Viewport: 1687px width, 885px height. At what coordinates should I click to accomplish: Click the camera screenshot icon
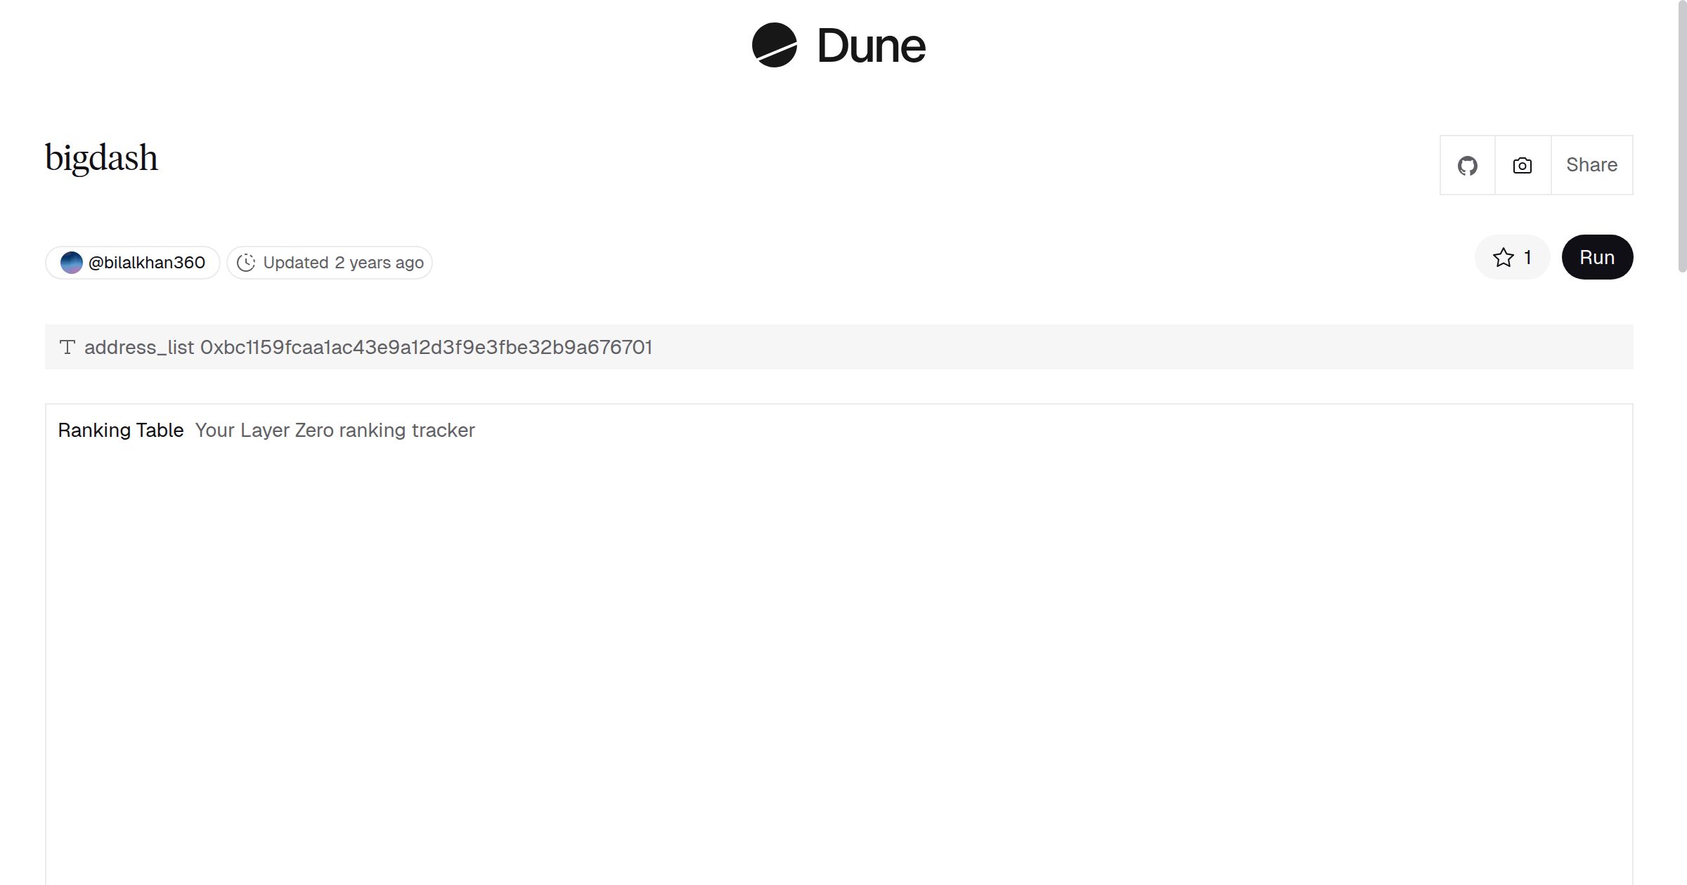[1522, 166]
